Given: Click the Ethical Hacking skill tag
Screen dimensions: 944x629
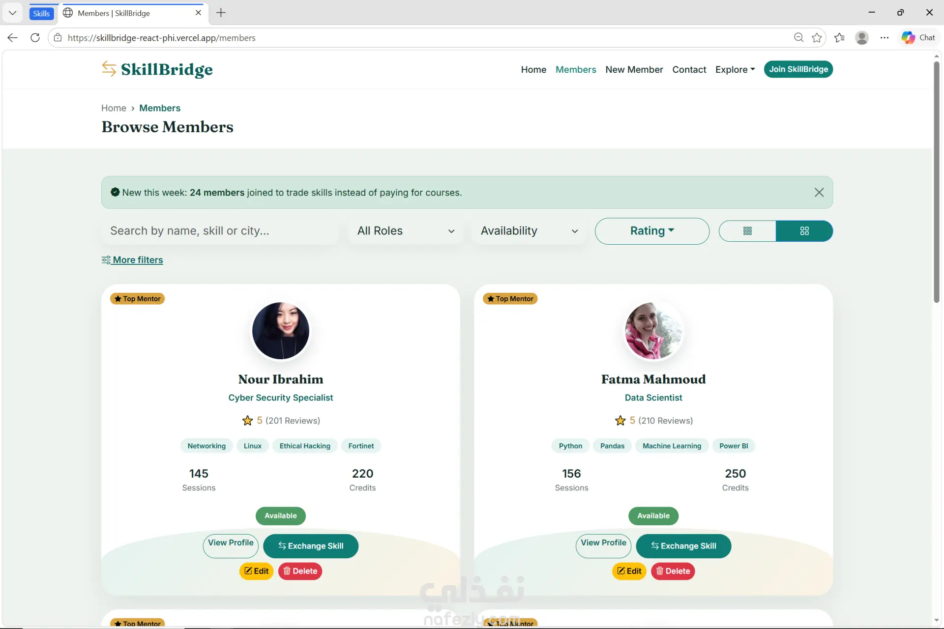Looking at the screenshot, I should [x=305, y=446].
